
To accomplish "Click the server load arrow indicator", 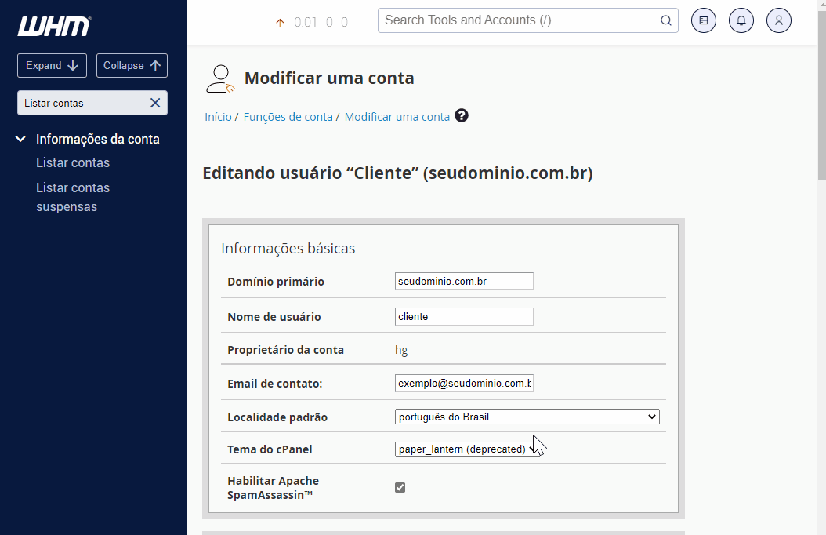I will pos(281,22).
